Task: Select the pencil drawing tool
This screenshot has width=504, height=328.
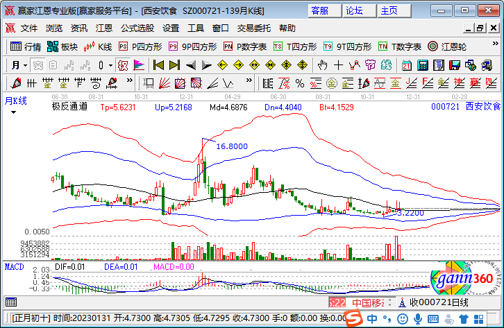Action: click(16, 83)
